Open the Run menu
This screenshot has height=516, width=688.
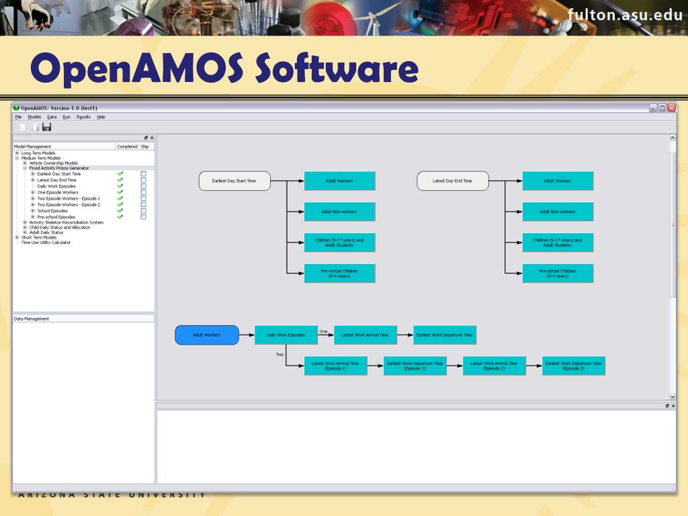coord(67,117)
